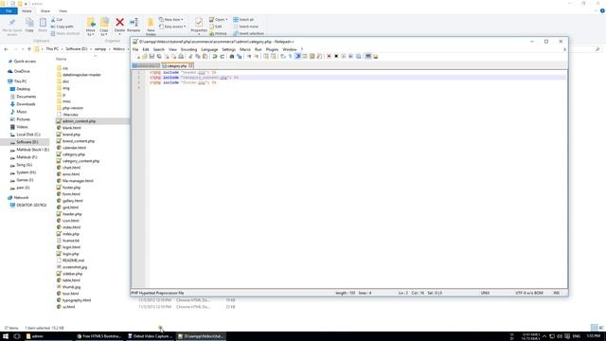Click the Windows Start button on taskbar
The image size is (606, 341).
(6, 336)
